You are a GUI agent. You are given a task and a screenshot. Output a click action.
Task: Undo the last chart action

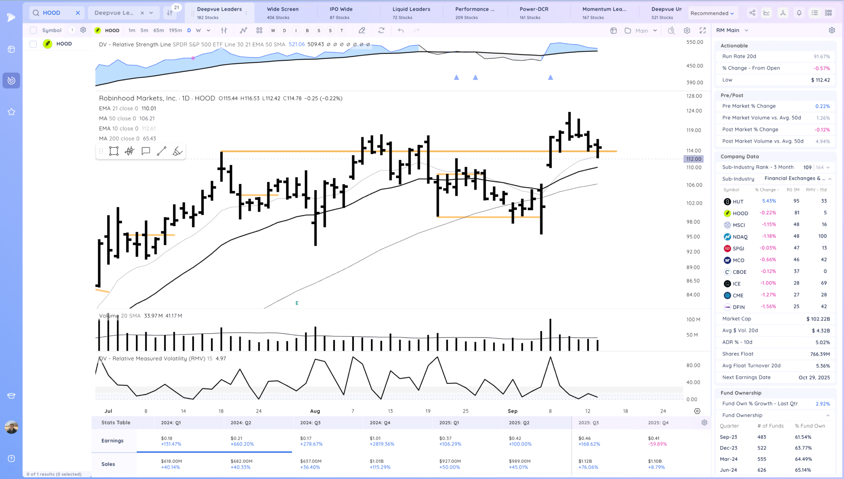coord(401,30)
